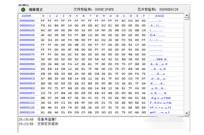Click the ADDR column header
Screen dimensions: 204x135
click(x=26, y=16)
